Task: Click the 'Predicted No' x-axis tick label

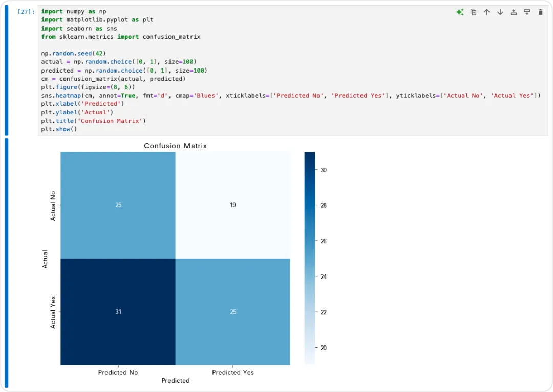Action: tap(118, 372)
